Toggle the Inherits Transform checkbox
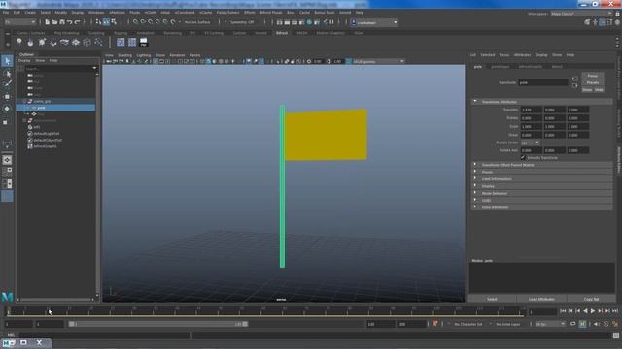The height and width of the screenshot is (349, 622). tap(523, 157)
